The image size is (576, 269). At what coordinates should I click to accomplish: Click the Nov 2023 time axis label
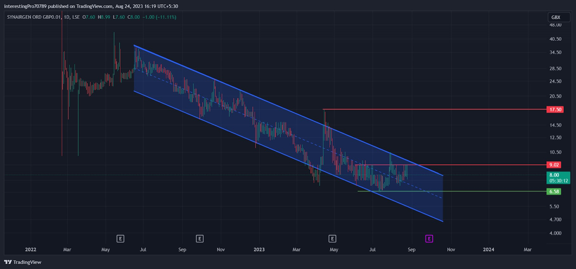[451, 250]
